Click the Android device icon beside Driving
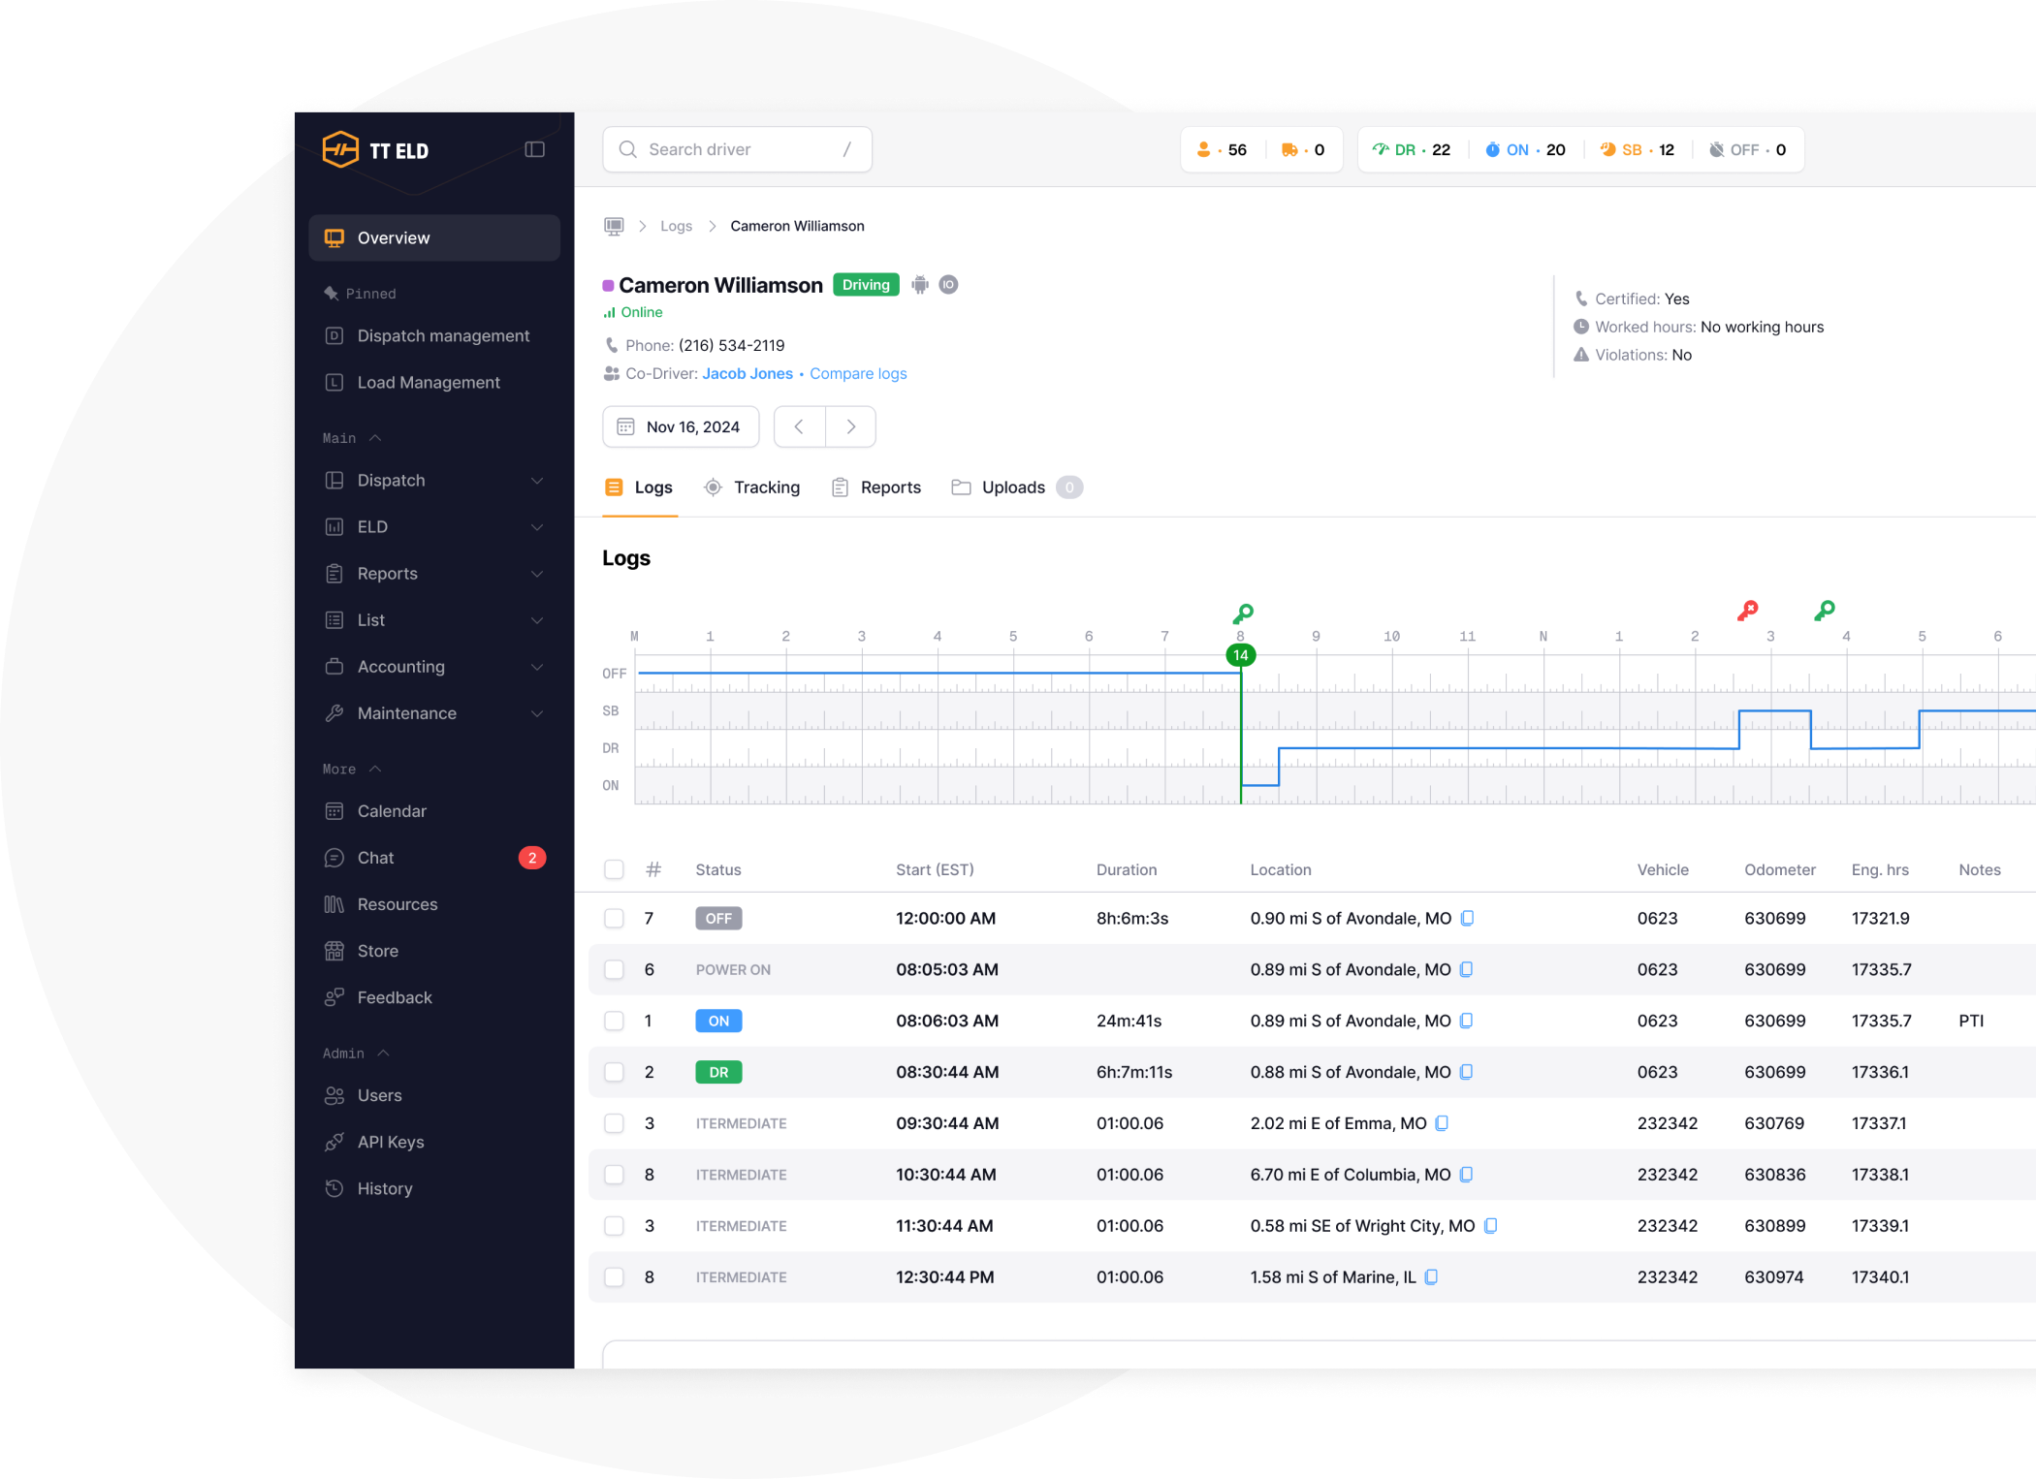 coord(920,285)
